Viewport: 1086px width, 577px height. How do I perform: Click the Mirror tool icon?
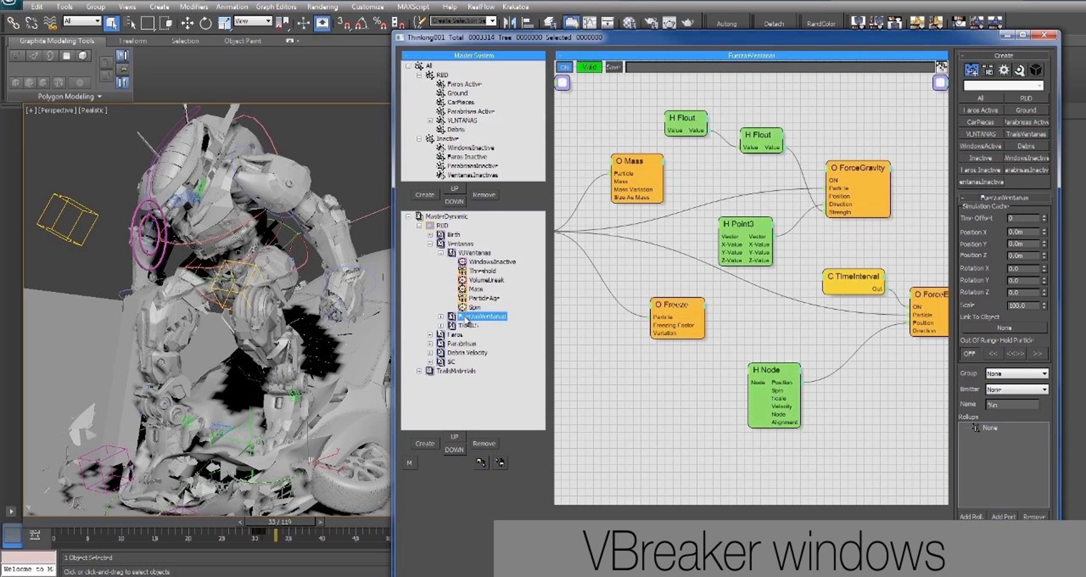[x=510, y=22]
